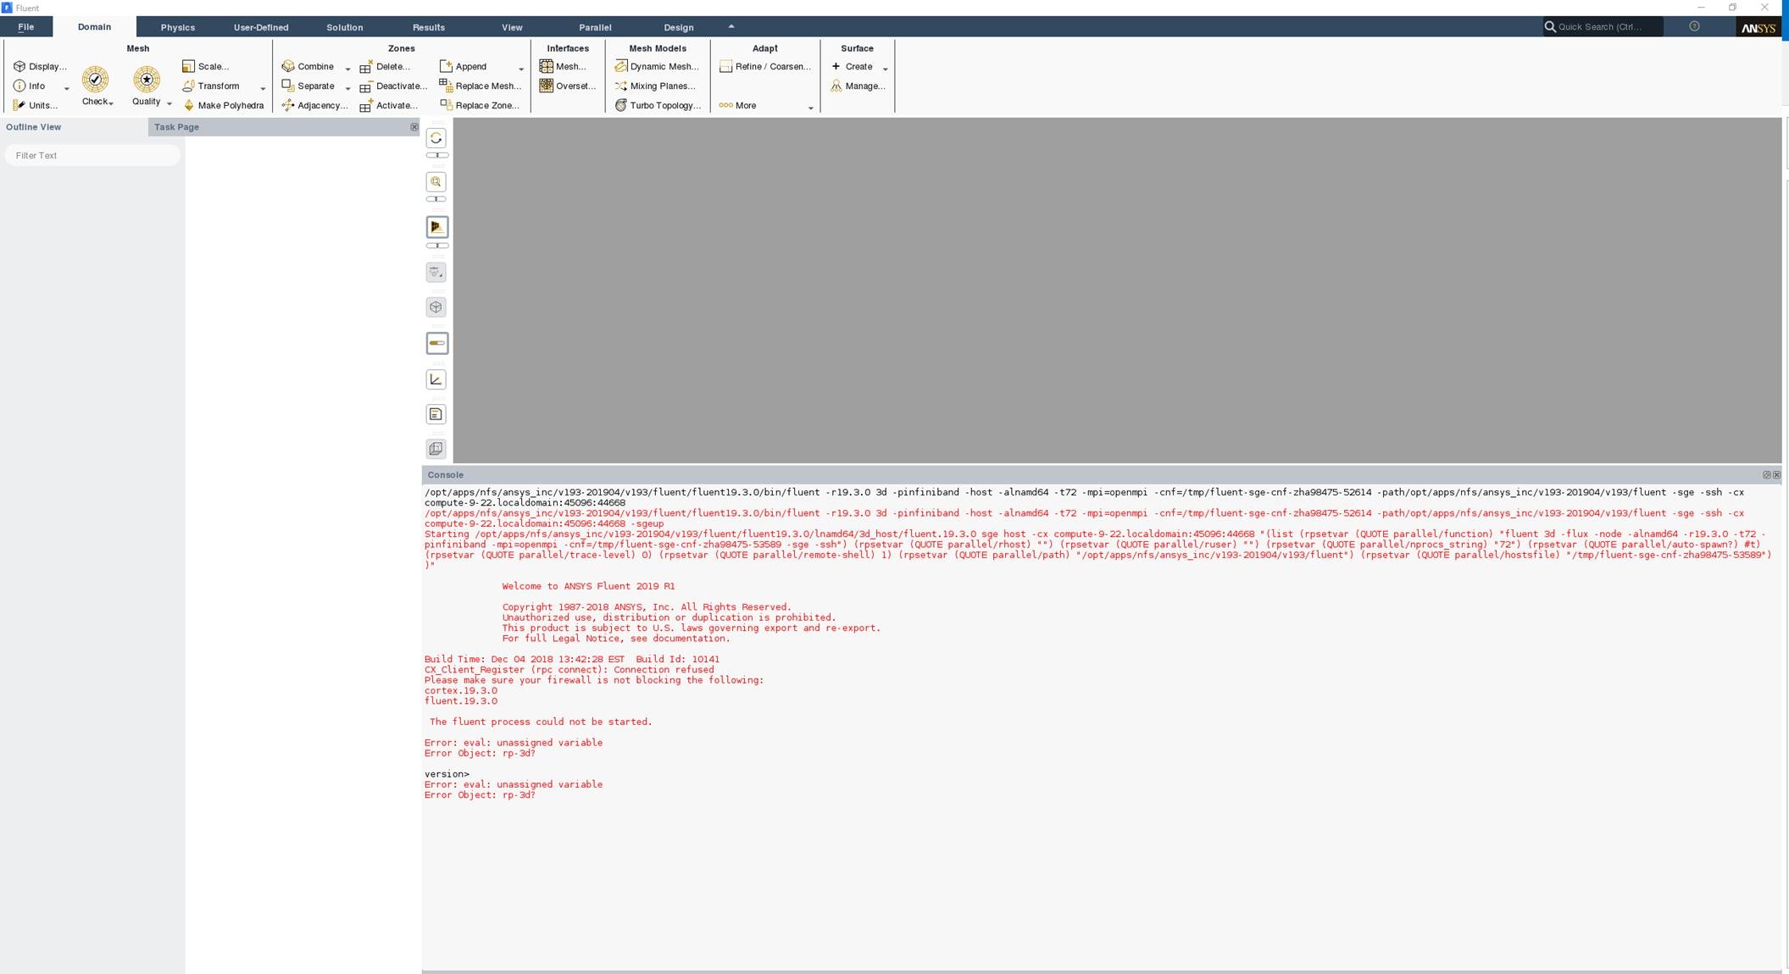Click the Transform mesh button
Image resolution: width=1789 pixels, height=974 pixels.
(x=211, y=86)
